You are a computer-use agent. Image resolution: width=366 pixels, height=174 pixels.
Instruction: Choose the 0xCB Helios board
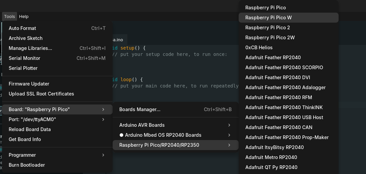tap(288, 48)
